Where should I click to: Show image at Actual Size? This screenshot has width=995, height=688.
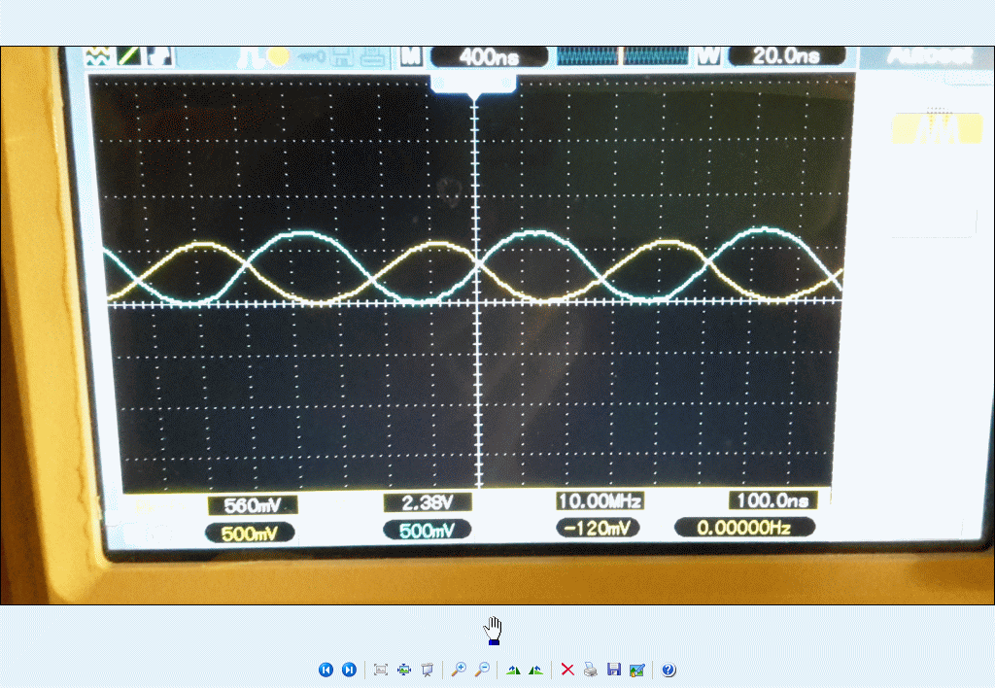(404, 670)
